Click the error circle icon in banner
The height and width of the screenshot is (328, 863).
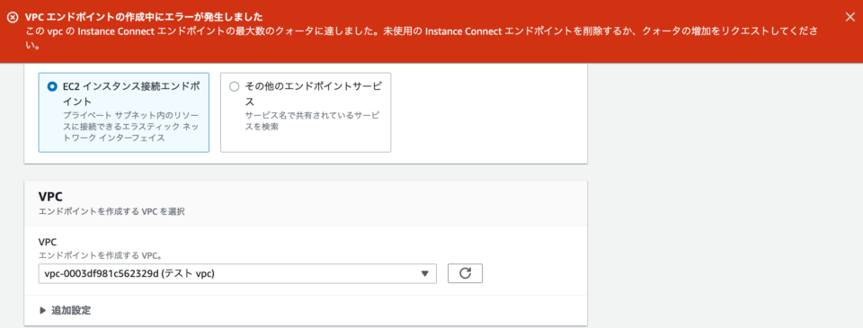pyautogui.click(x=13, y=18)
